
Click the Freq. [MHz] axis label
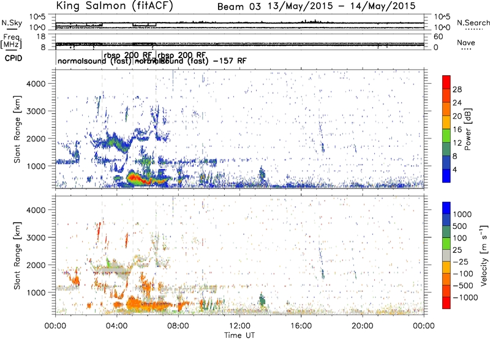pyautogui.click(x=12, y=41)
